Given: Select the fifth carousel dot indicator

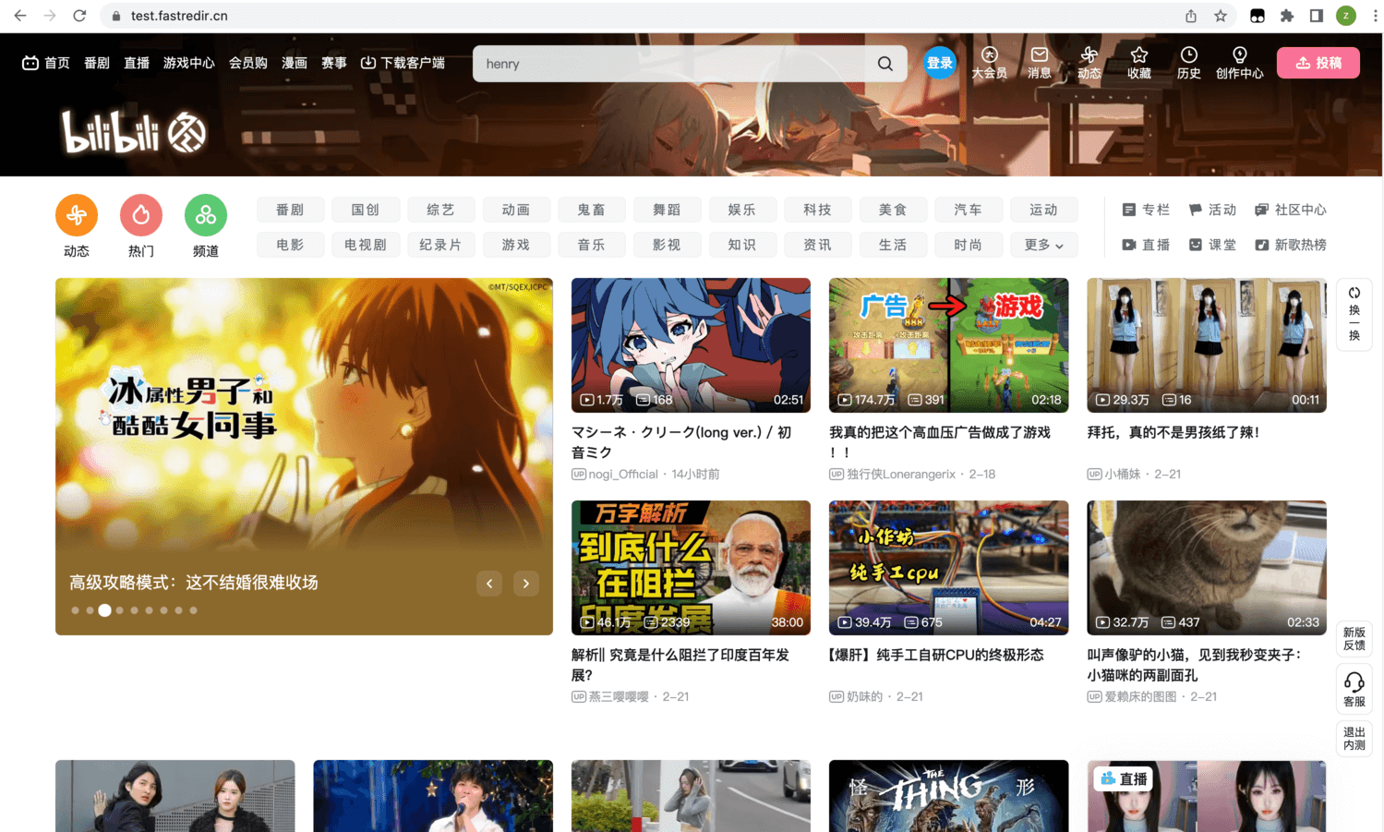Looking at the screenshot, I should pos(134,610).
